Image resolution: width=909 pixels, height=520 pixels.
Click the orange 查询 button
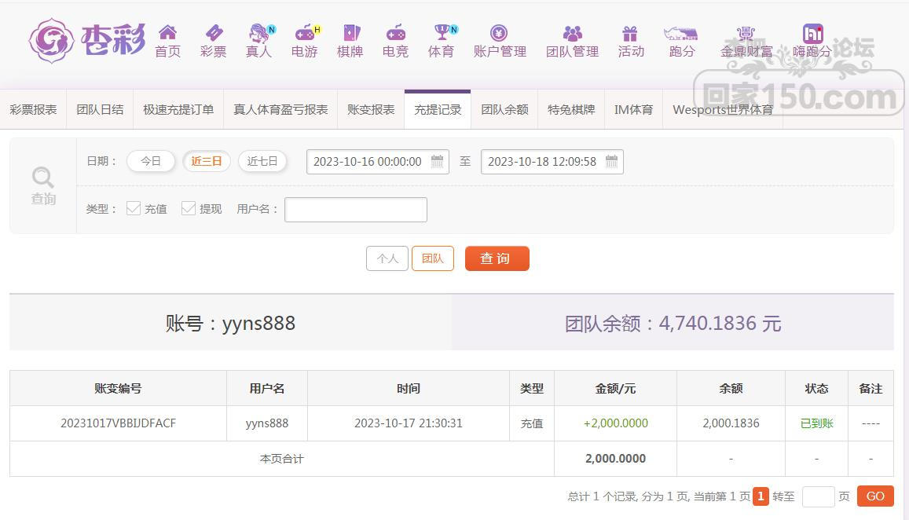[497, 258]
